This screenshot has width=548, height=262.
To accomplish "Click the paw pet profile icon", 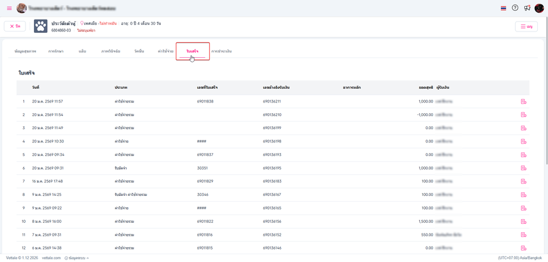I will (x=41, y=26).
